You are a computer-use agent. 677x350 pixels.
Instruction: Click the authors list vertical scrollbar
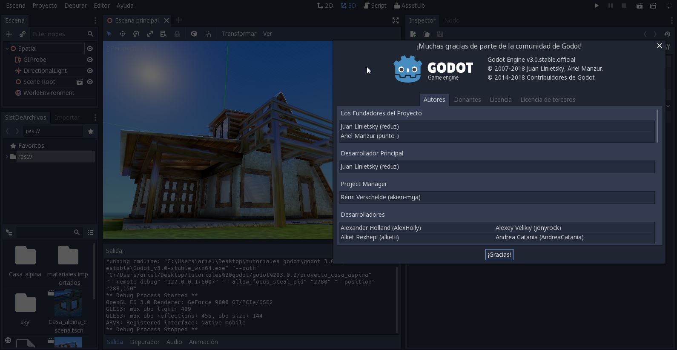tap(657, 126)
